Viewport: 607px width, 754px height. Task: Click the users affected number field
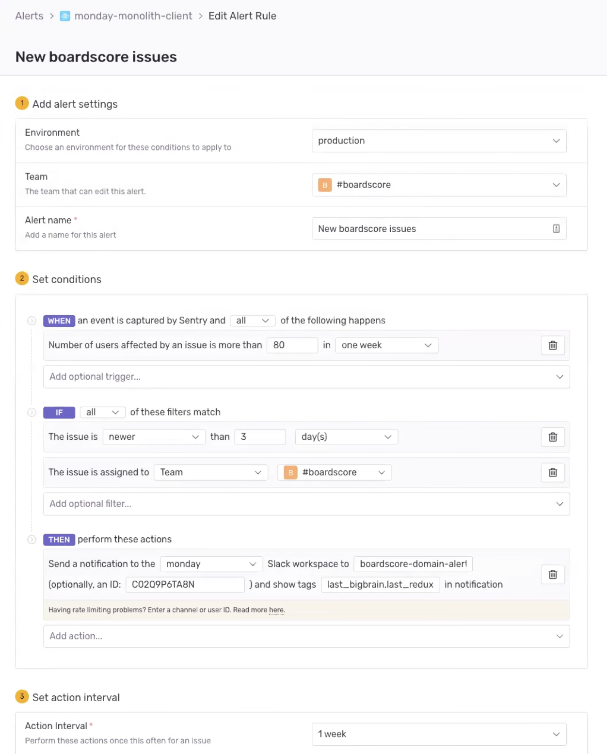click(292, 345)
